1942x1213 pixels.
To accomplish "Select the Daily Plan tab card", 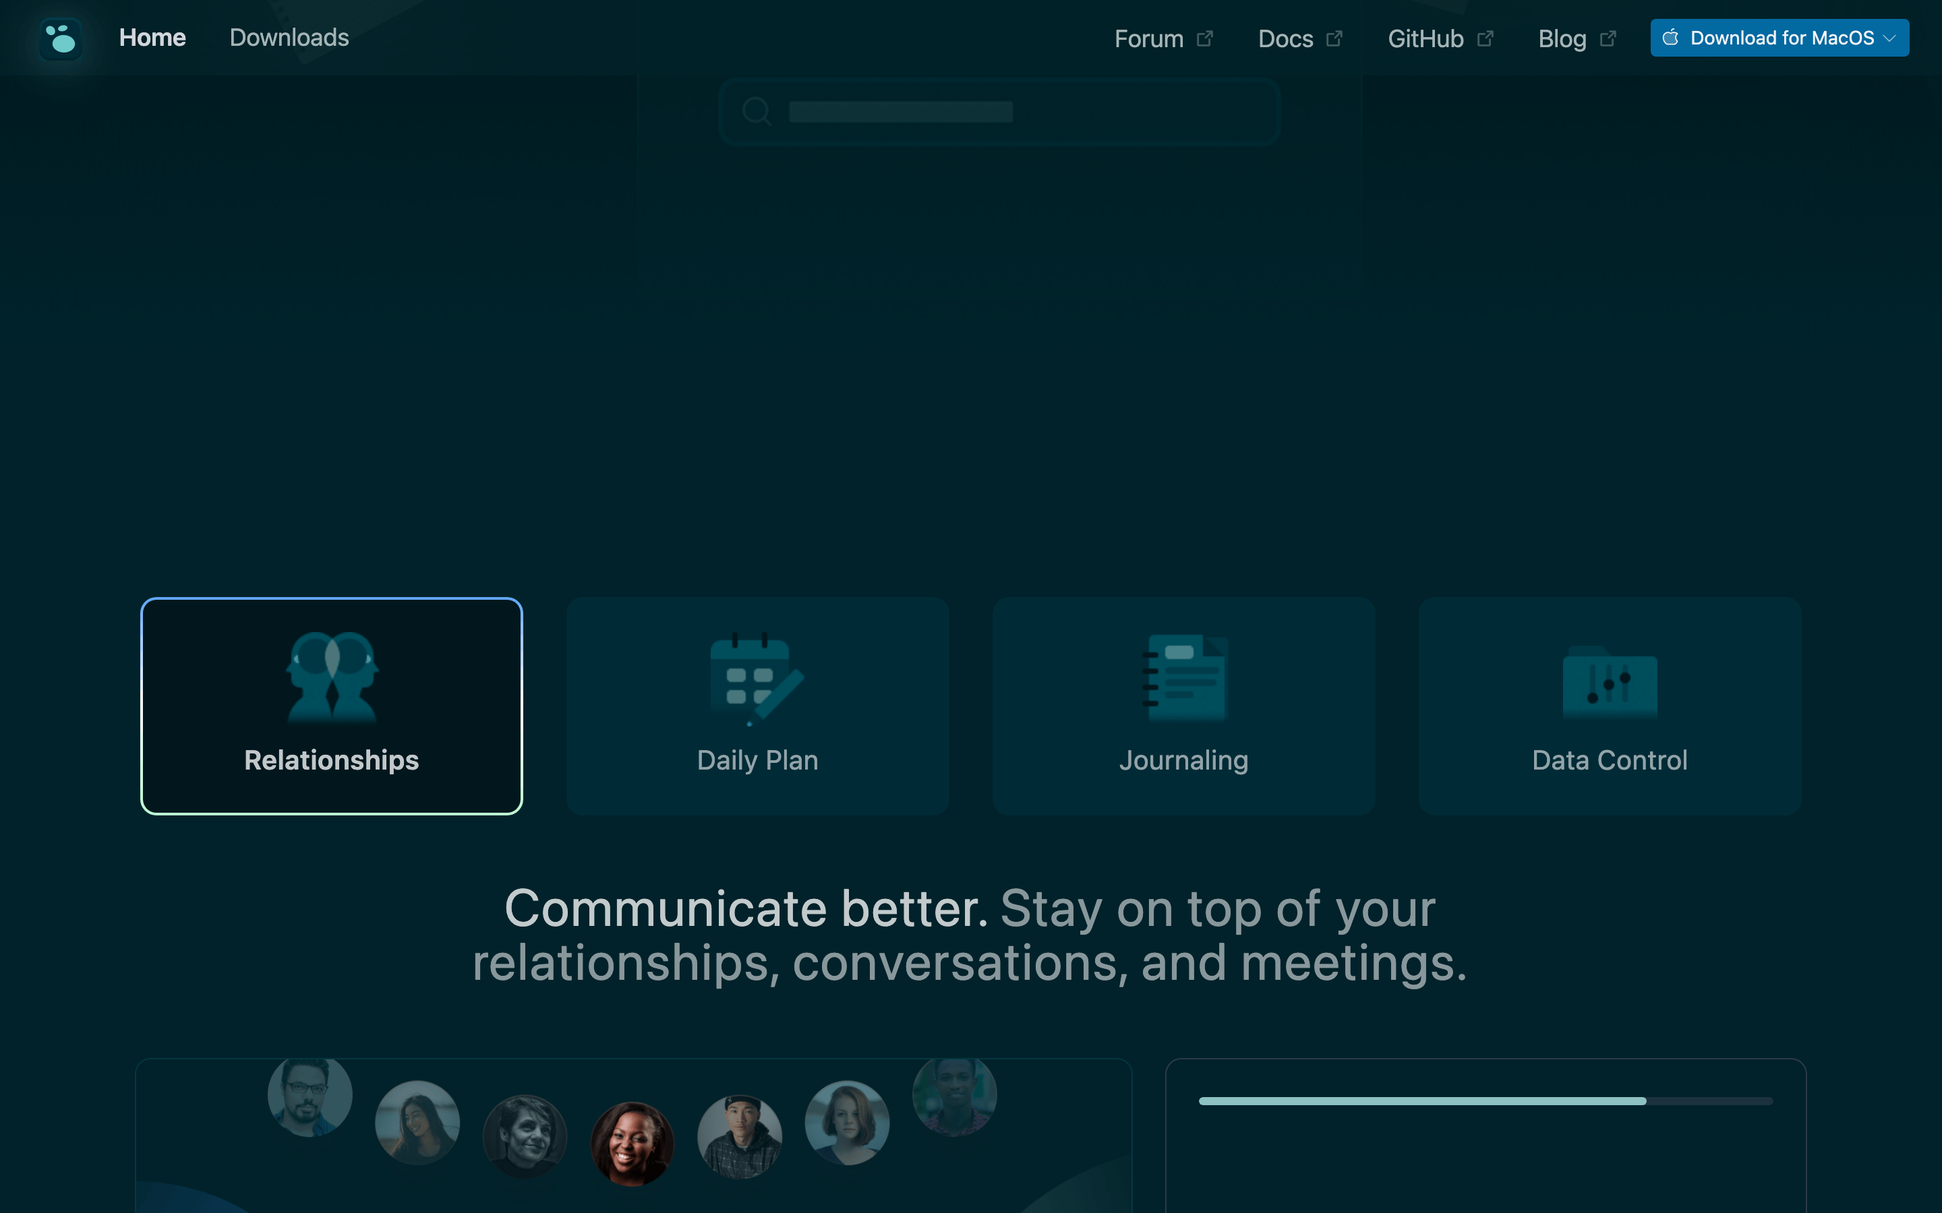I will 757,706.
